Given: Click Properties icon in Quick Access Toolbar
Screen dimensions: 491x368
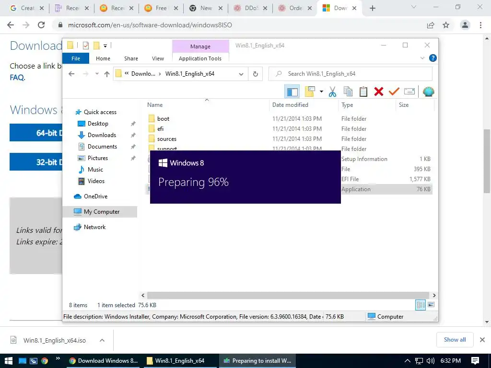Looking at the screenshot, I should (x=85, y=46).
